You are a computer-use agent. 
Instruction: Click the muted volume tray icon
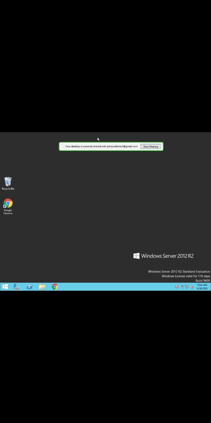[192, 287]
